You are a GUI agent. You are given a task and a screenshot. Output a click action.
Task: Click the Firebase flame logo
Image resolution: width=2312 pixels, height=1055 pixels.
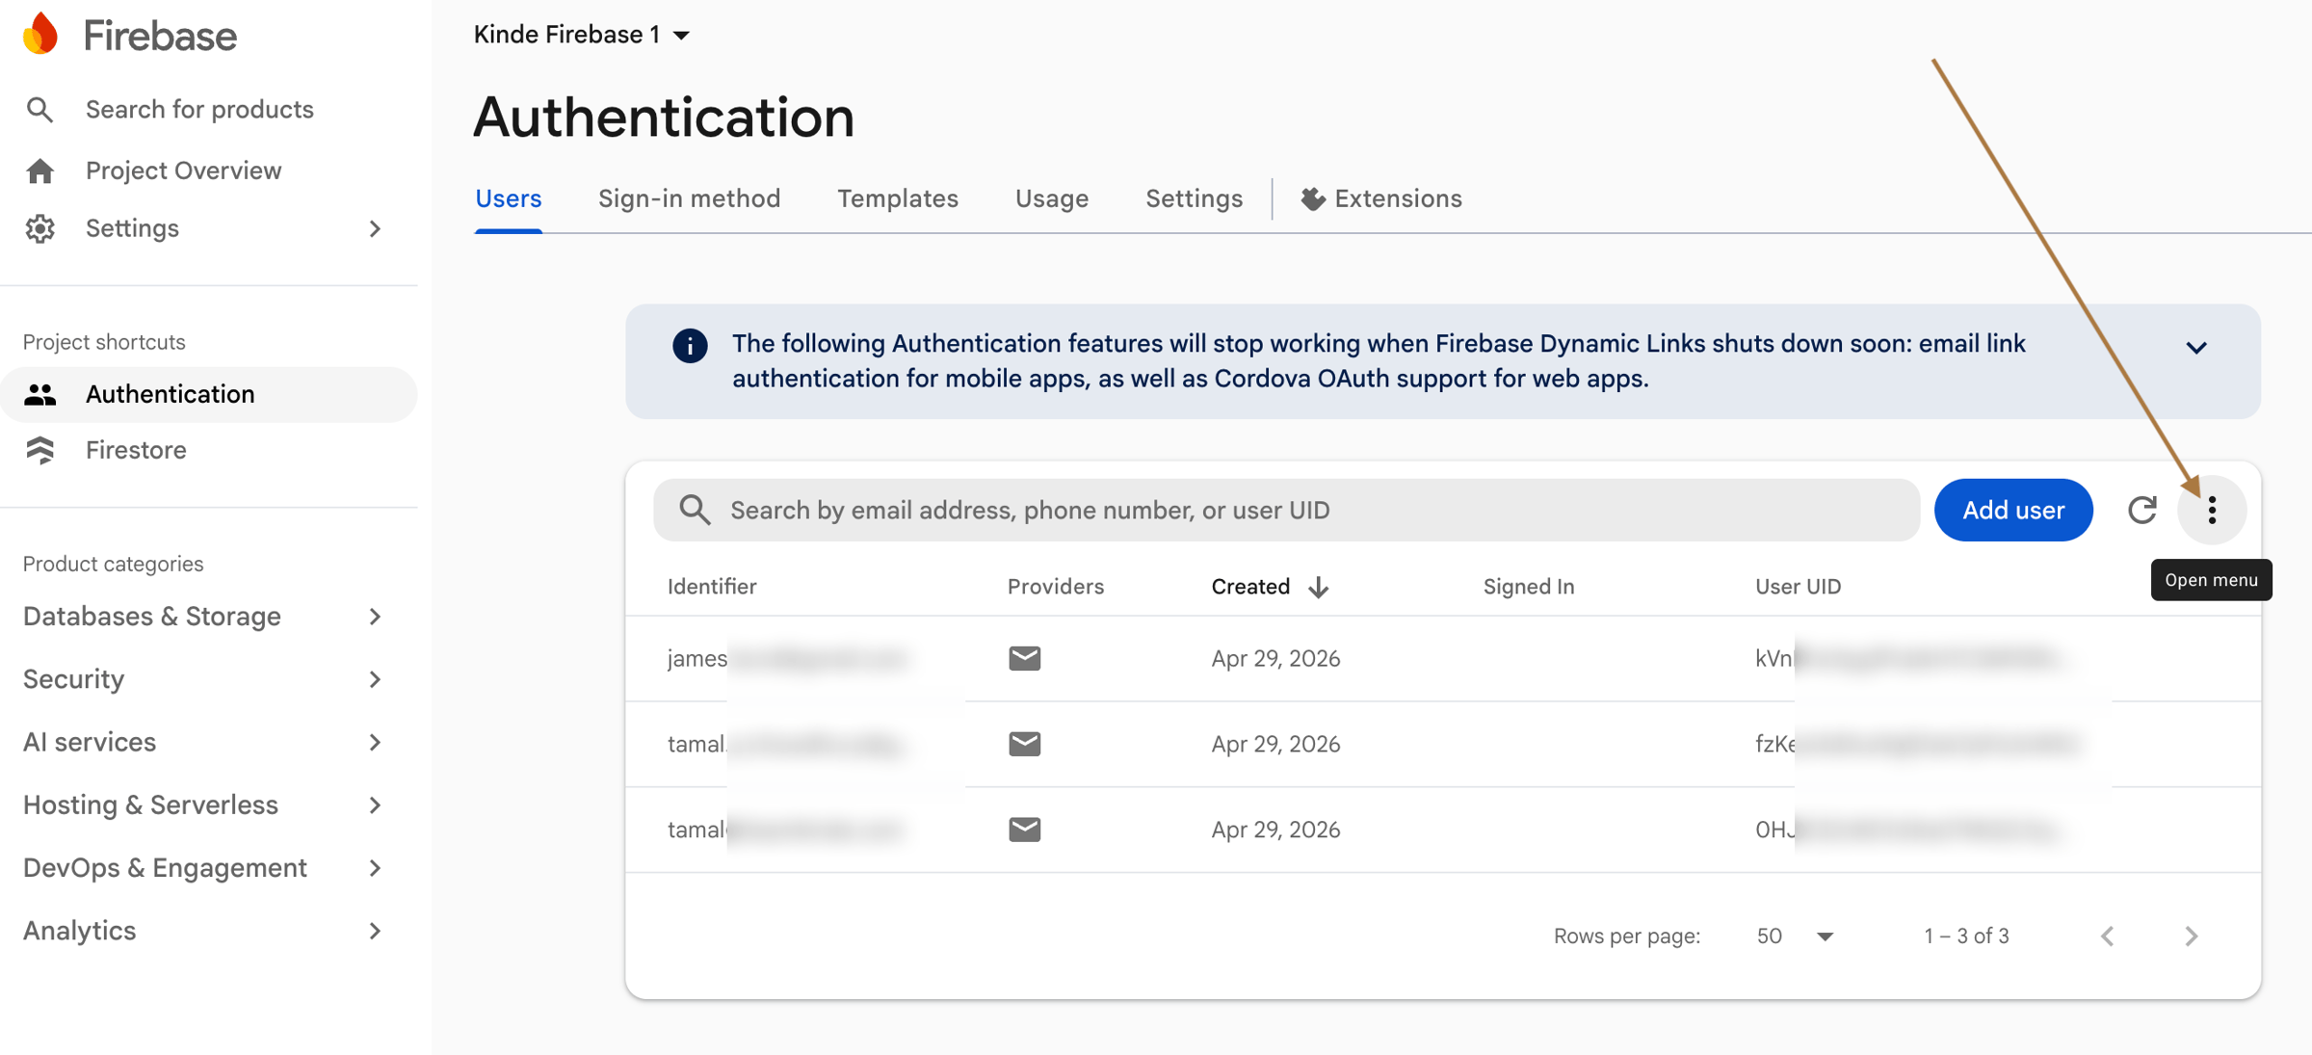(x=40, y=35)
